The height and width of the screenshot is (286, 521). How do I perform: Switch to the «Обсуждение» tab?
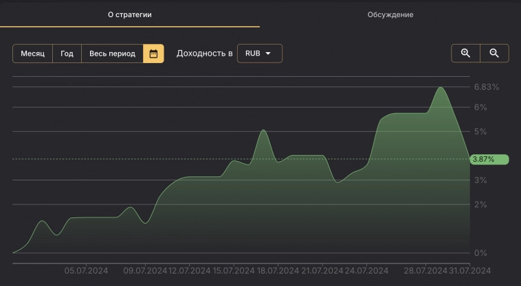tap(390, 14)
